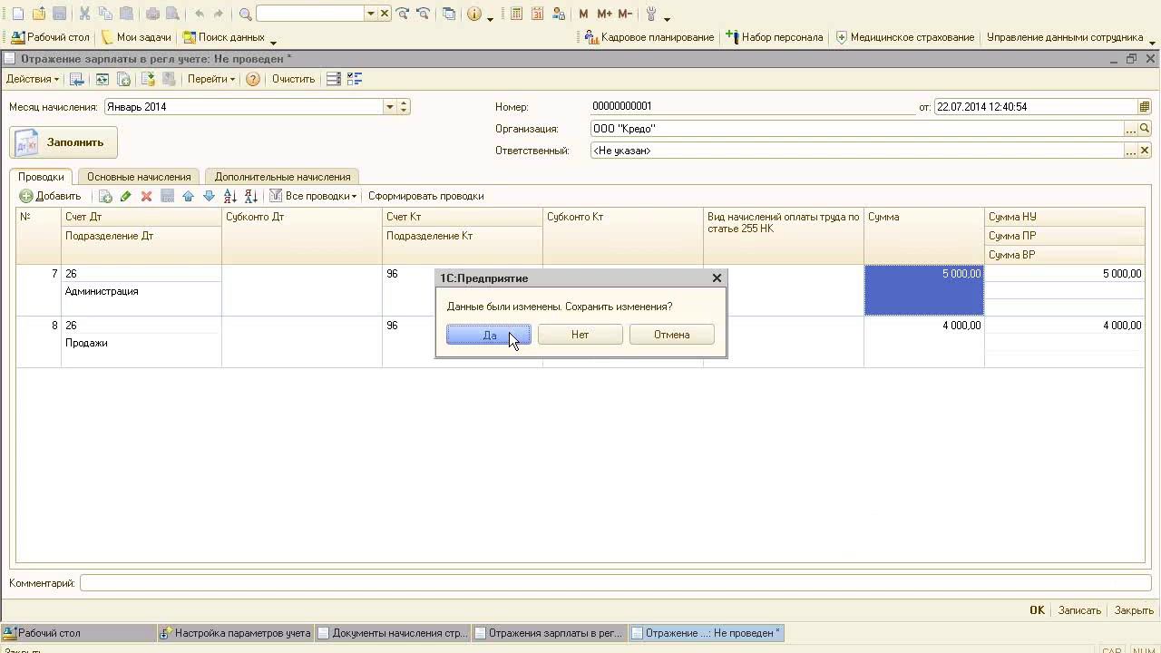Click the magnifier search icon in top toolbar
The image size is (1161, 653).
245,14
